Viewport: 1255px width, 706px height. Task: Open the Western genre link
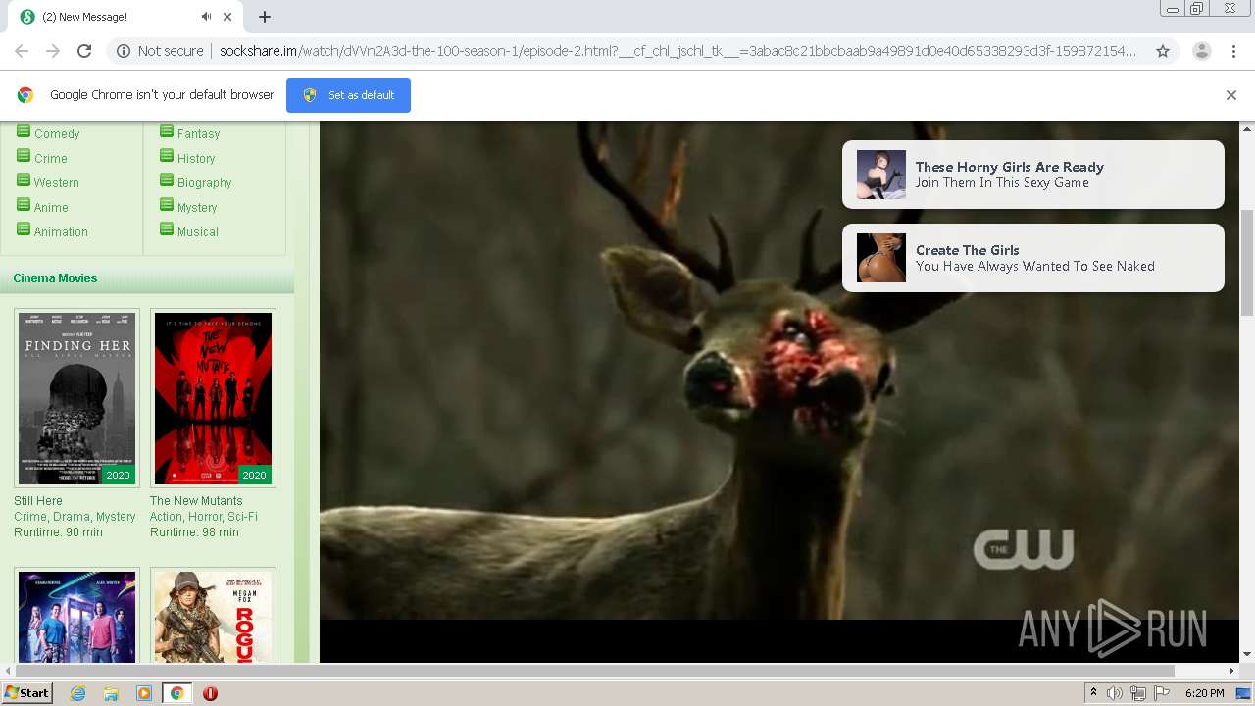click(57, 183)
